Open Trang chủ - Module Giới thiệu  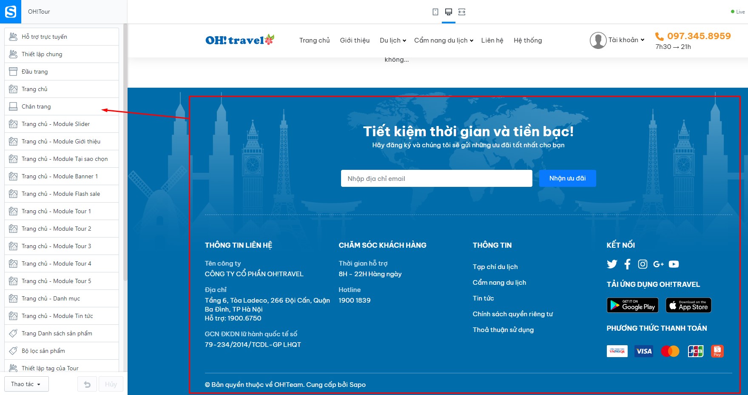(62, 141)
